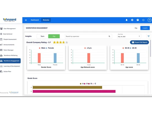Switch to the Modules tab
Screen dimensions: 152x114
click(x=46, y=20)
